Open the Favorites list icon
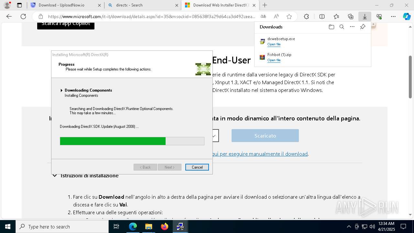 (336, 17)
